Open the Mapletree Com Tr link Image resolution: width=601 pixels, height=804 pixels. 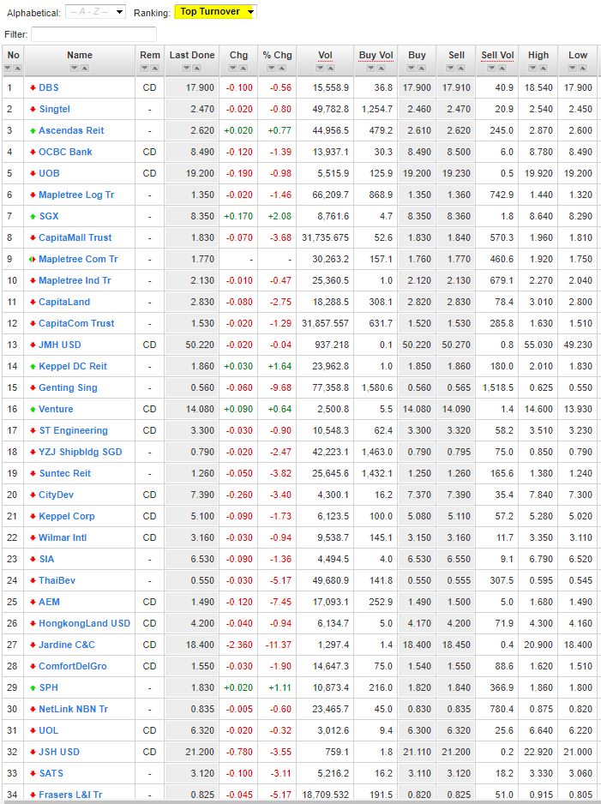click(x=79, y=260)
